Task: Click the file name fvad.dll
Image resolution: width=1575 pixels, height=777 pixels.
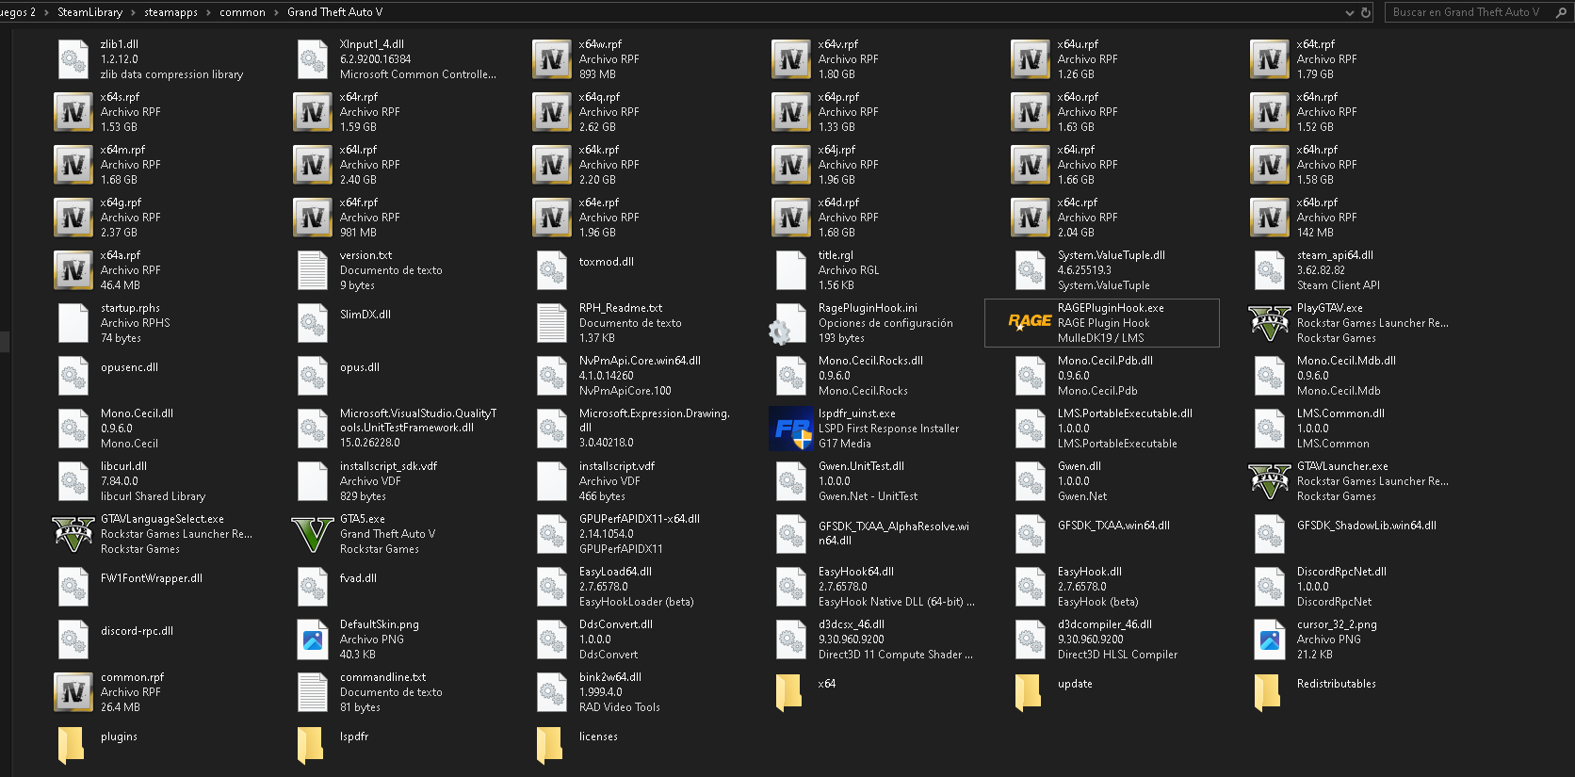Action: coord(358,578)
